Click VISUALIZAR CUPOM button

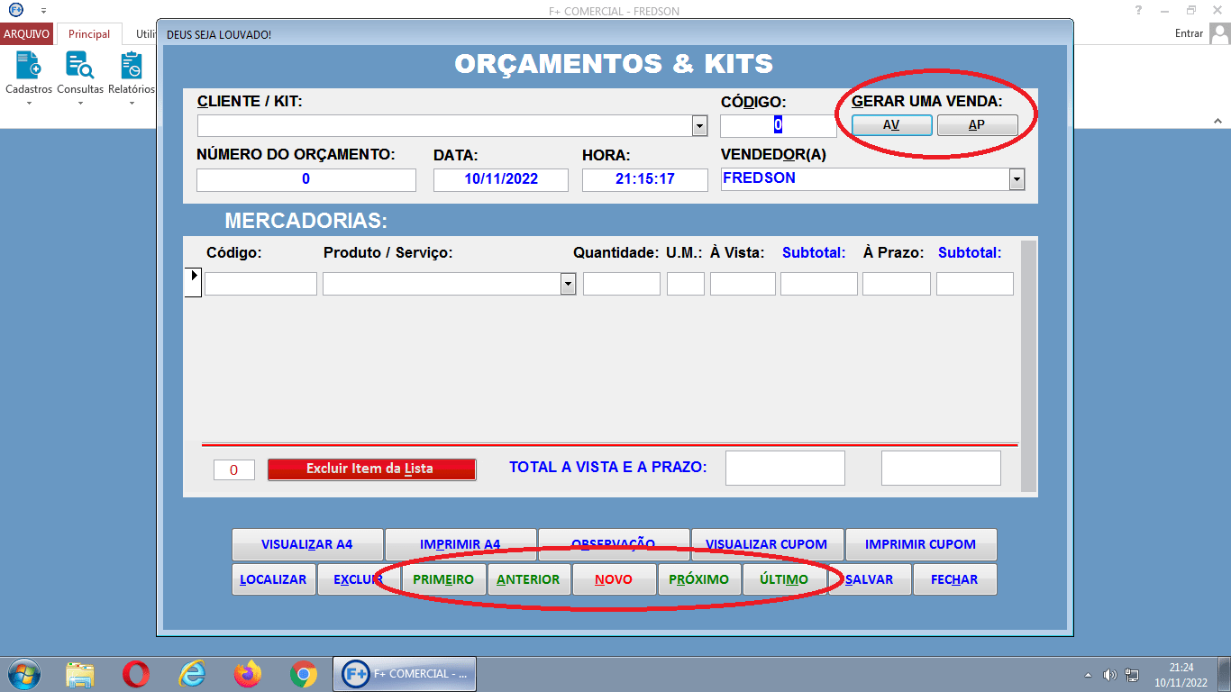pos(767,544)
